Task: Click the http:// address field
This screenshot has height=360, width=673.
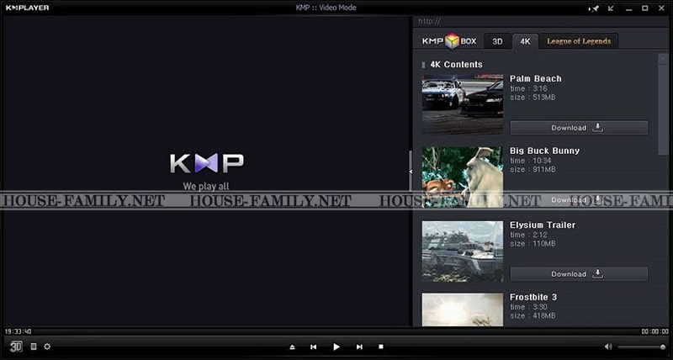Action: 541,21
